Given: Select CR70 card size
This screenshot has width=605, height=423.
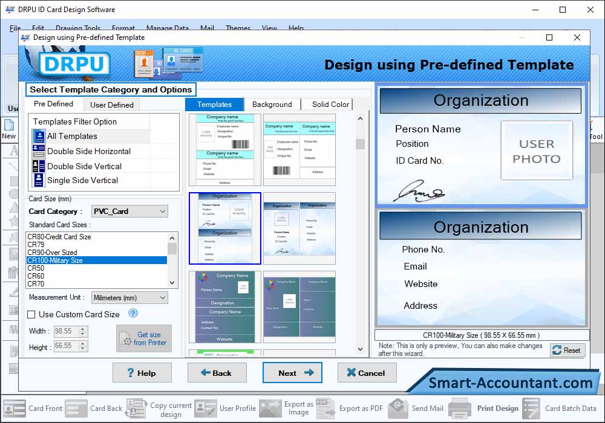Looking at the screenshot, I should [x=96, y=284].
